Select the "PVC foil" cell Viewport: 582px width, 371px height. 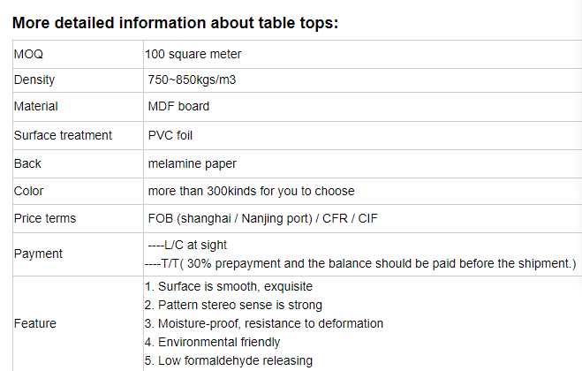point(170,135)
